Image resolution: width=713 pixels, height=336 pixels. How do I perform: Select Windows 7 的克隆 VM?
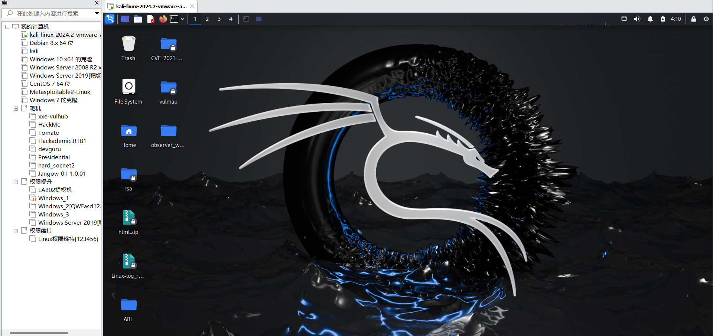coord(53,100)
